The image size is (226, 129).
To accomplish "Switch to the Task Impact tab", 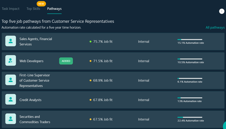I will [x=11, y=9].
